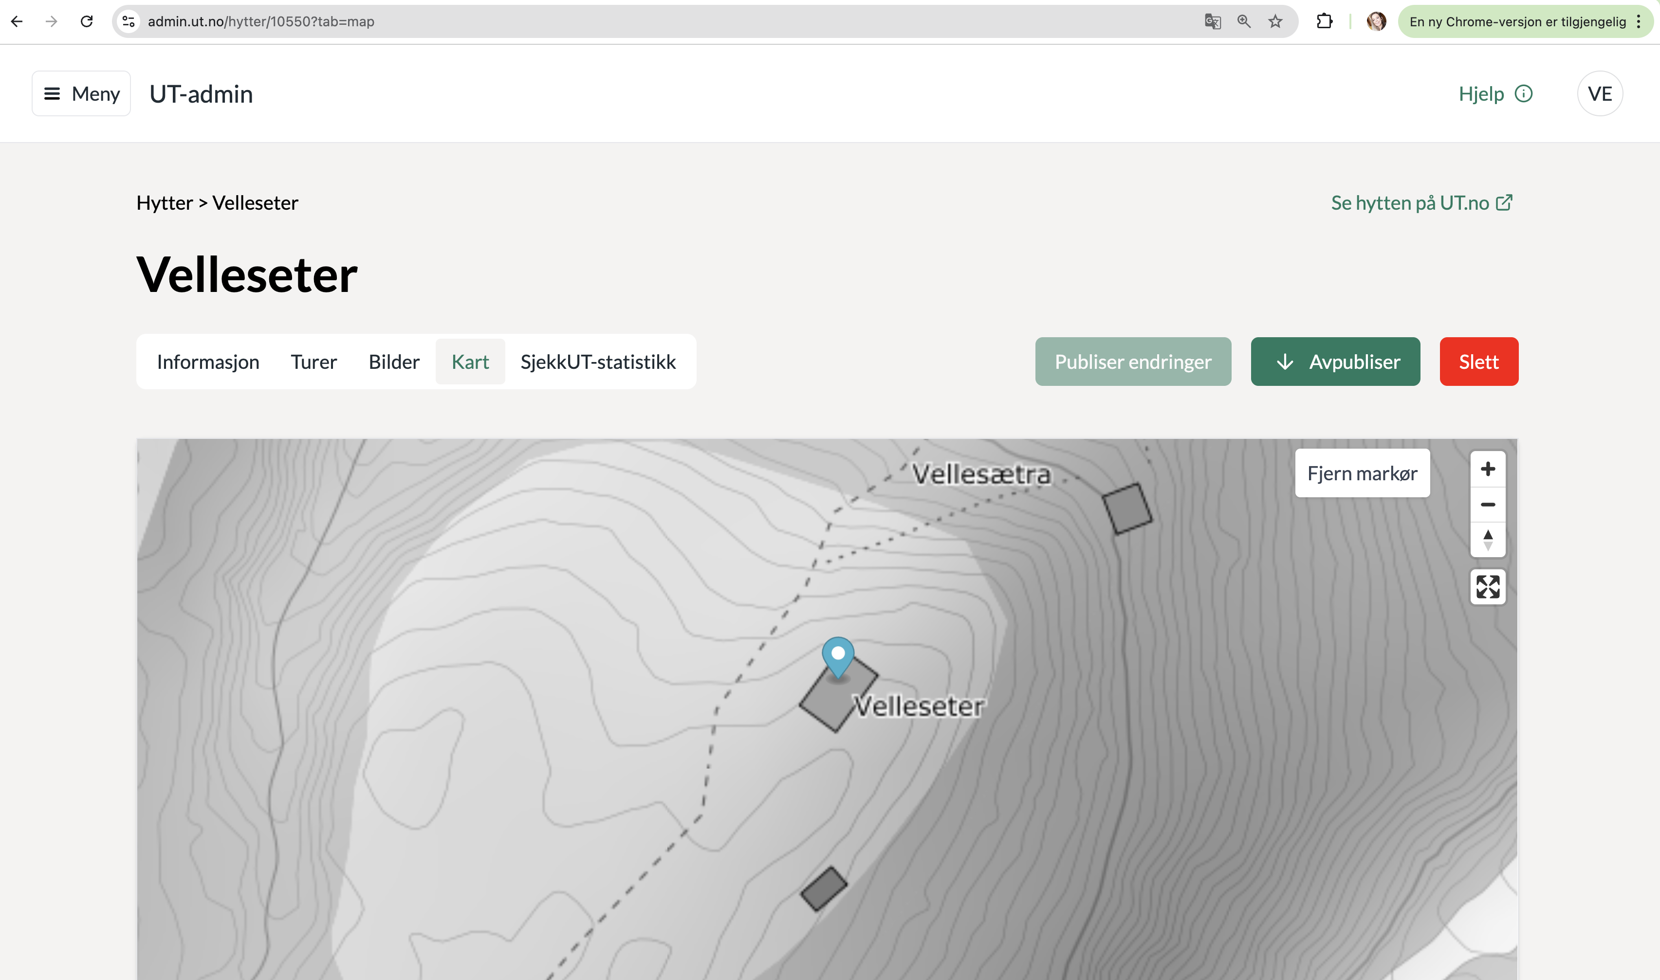Remove marker with Fjern markør button

(1362, 473)
